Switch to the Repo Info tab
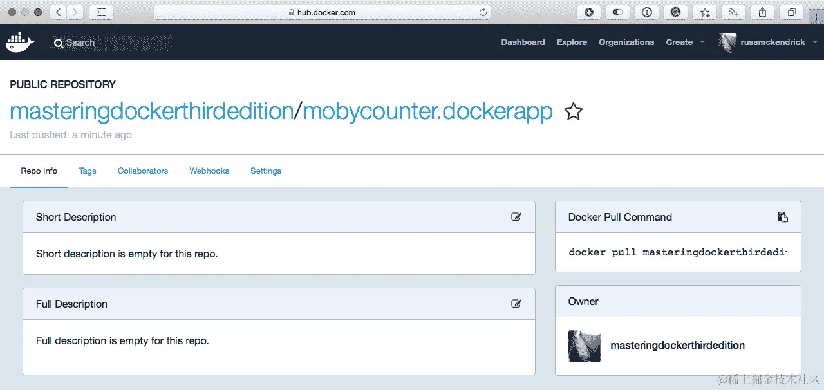This screenshot has width=824, height=390. tap(39, 171)
